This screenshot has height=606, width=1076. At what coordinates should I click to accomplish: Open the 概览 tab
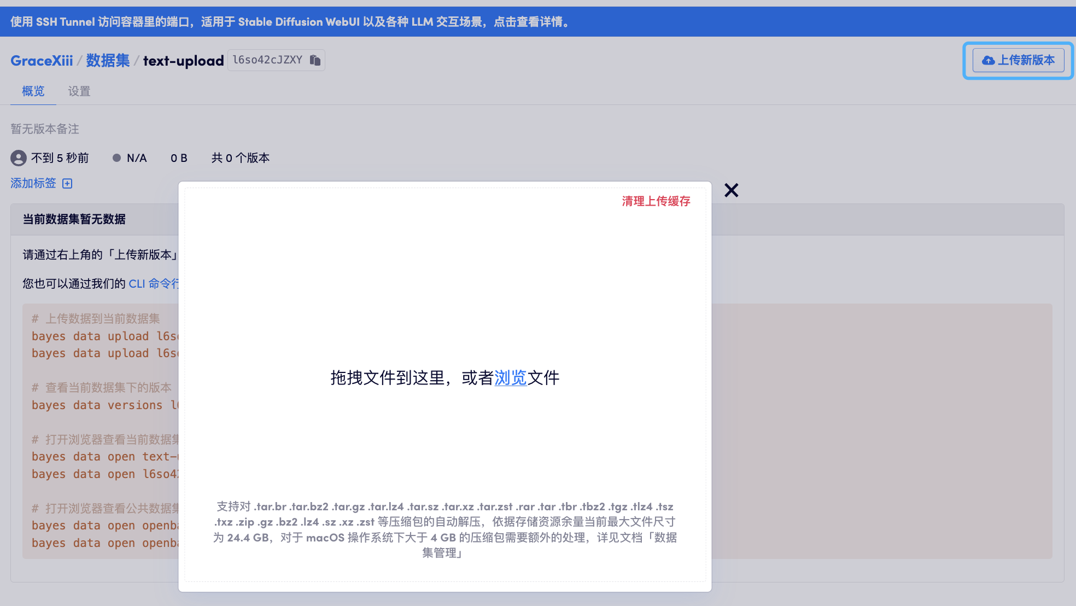pyautogui.click(x=33, y=91)
